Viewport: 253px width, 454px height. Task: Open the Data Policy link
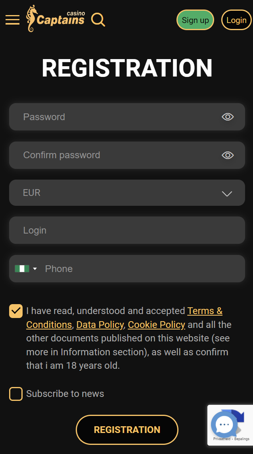click(100, 324)
